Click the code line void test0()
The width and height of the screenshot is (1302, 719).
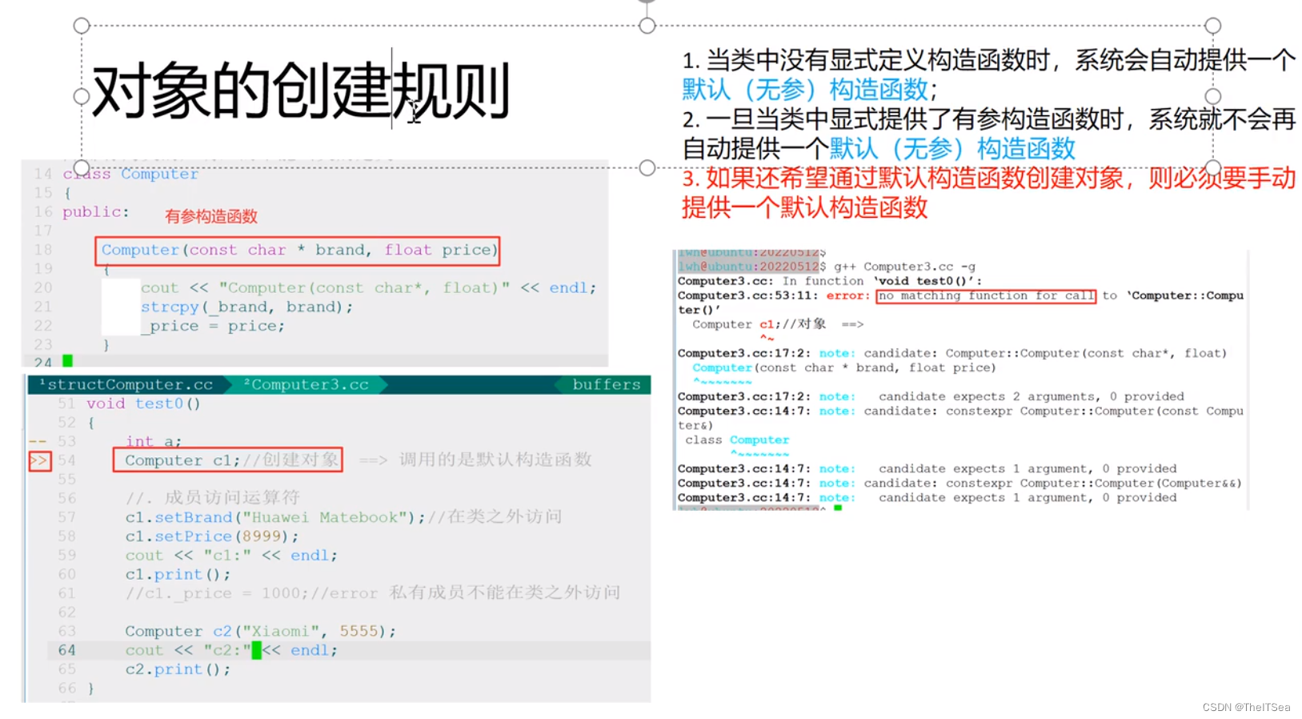point(143,404)
